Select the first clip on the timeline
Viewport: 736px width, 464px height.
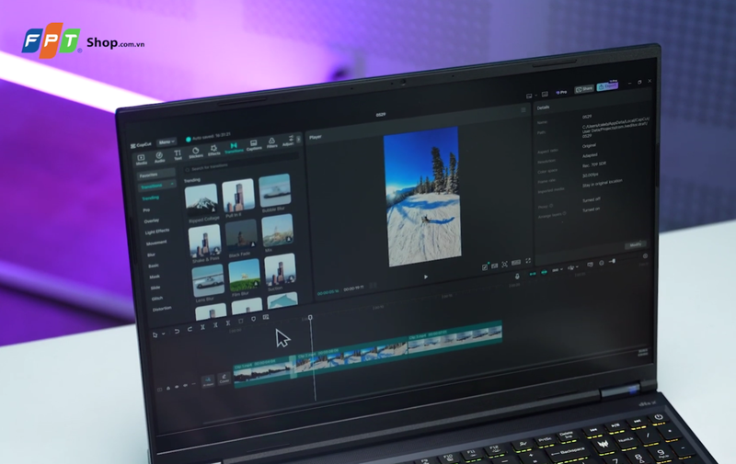point(263,372)
